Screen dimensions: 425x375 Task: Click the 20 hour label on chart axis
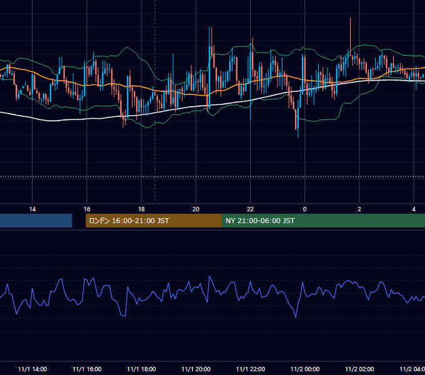point(196,209)
